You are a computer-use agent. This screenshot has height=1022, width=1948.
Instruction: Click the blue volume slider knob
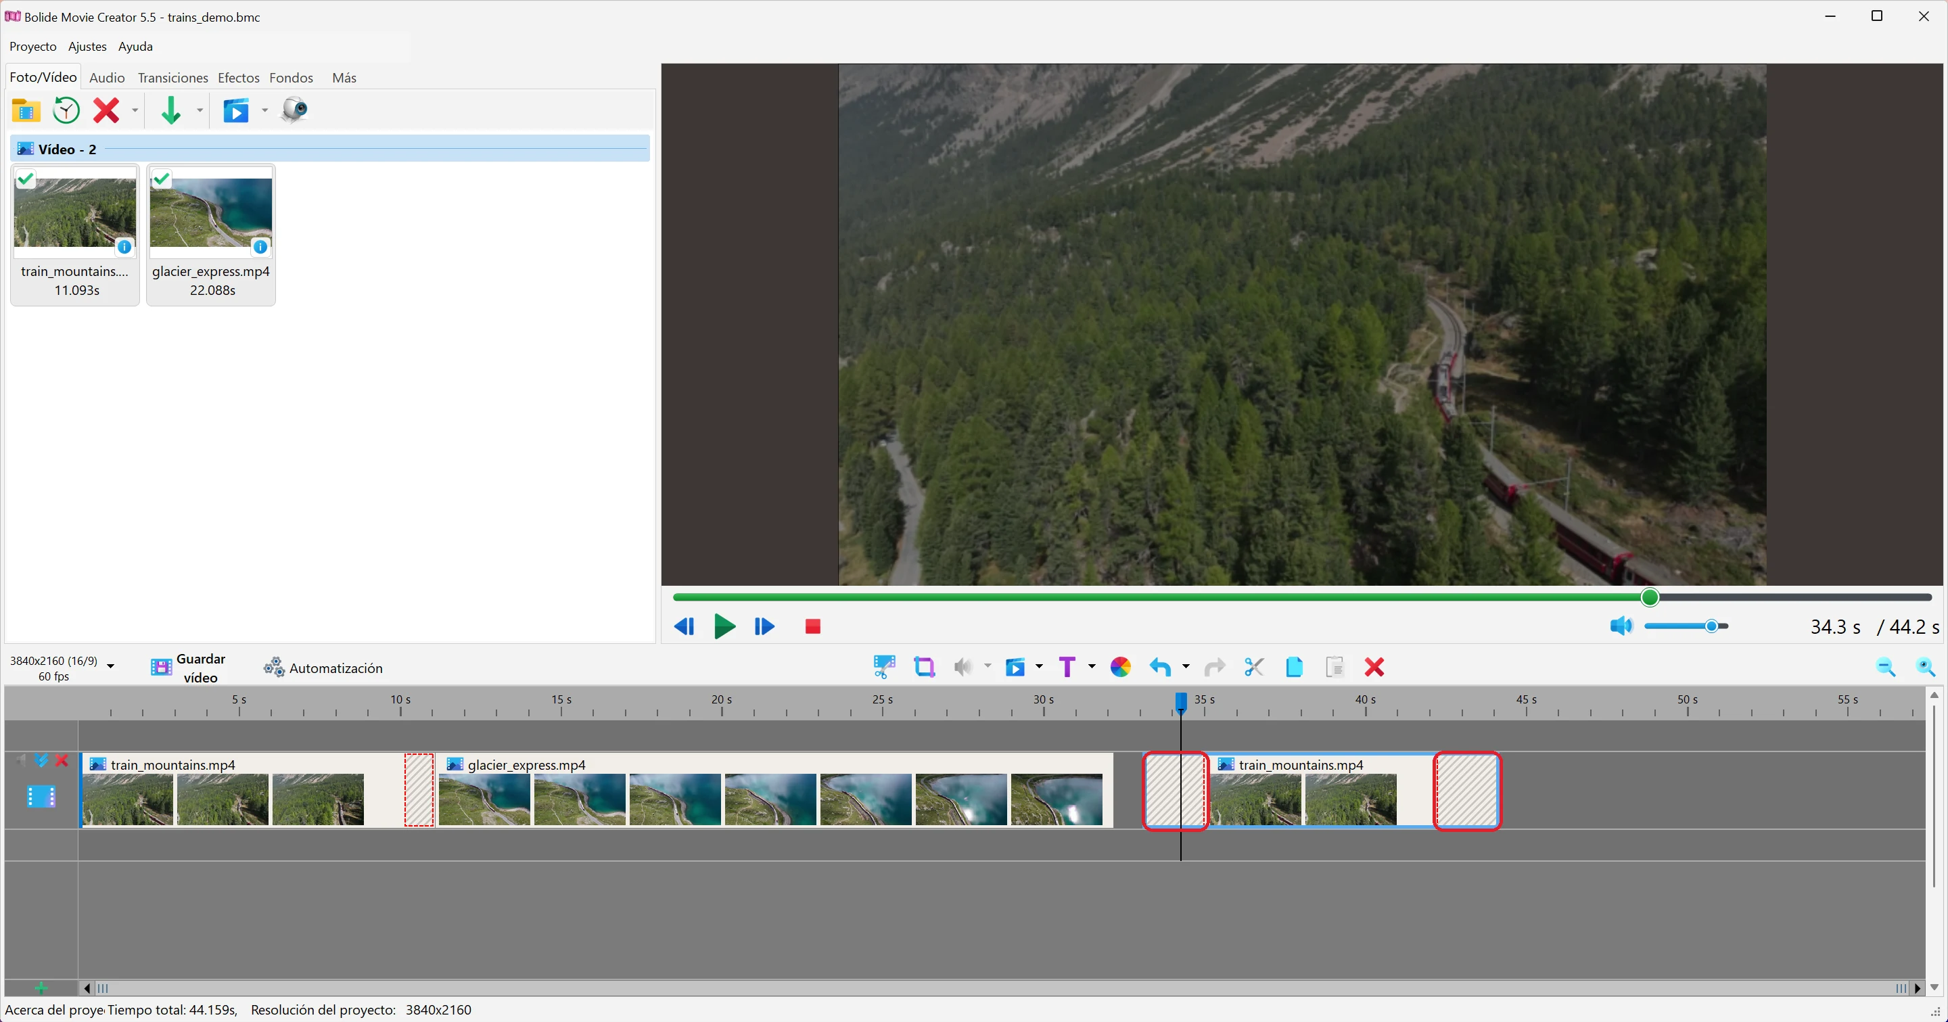pyautogui.click(x=1711, y=626)
